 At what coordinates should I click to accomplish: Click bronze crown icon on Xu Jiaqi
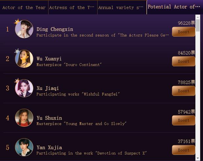point(17,80)
